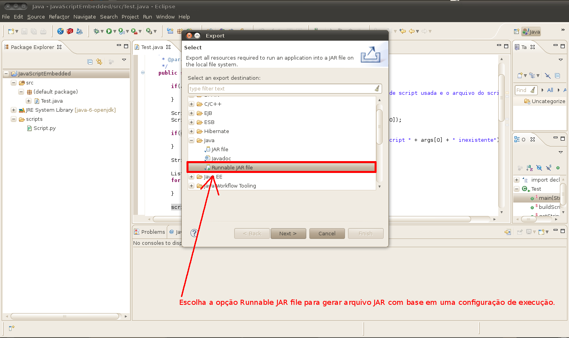Click the Next button in Export dialog

point(288,233)
